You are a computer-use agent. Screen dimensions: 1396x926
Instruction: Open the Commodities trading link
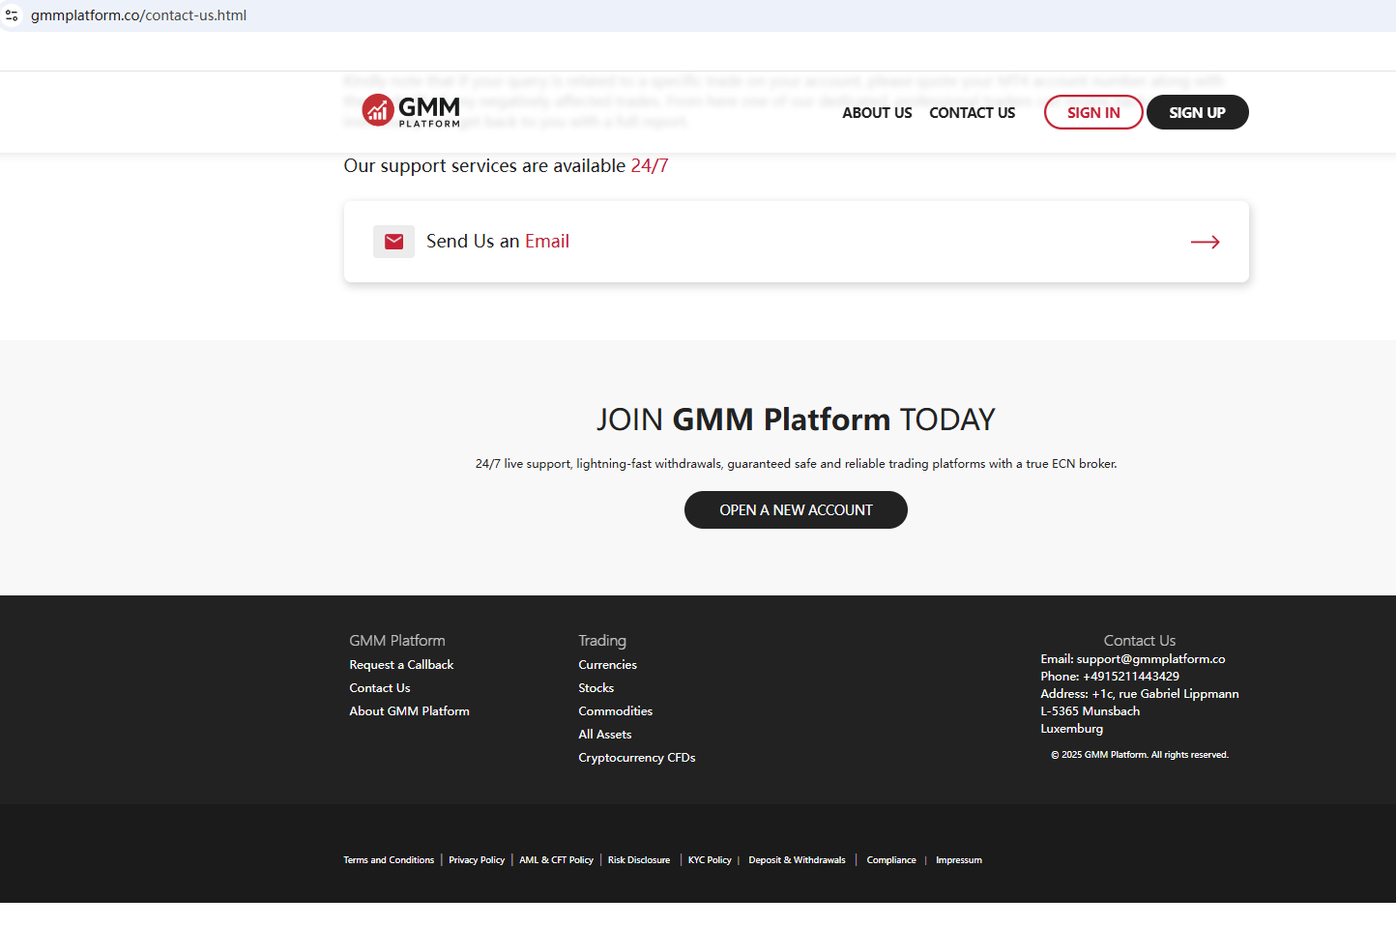(615, 711)
